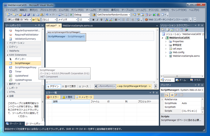
Task: Toggle the 0 エラー filter button
Action: 53,97
